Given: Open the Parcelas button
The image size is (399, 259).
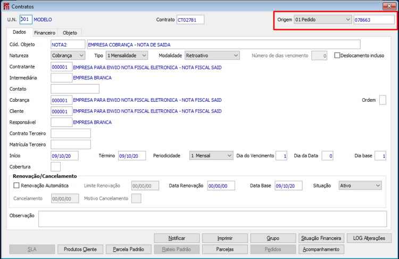Looking at the screenshot, I should point(225,249).
